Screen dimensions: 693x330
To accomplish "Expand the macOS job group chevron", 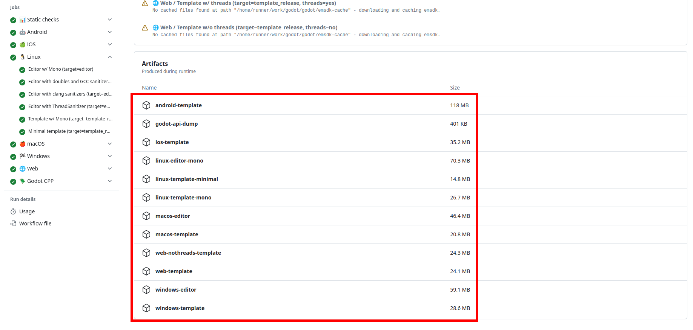I will click(110, 144).
